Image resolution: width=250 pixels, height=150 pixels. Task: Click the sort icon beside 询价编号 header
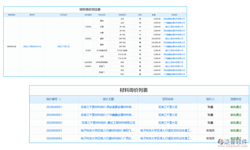click(60, 99)
